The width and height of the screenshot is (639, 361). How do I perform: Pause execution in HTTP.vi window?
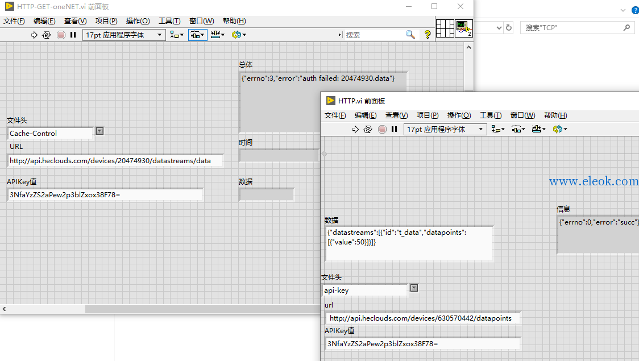(x=394, y=129)
